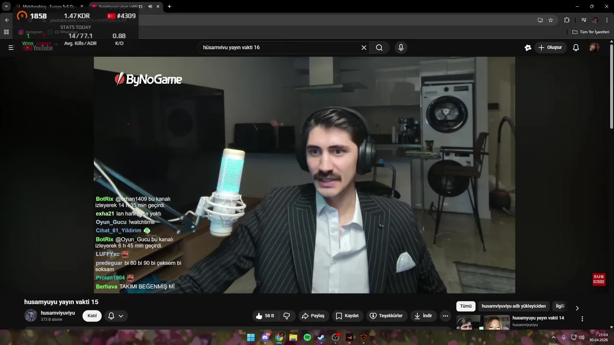
Task: Mute the YouTube tab audio icon
Action: [x=150, y=7]
